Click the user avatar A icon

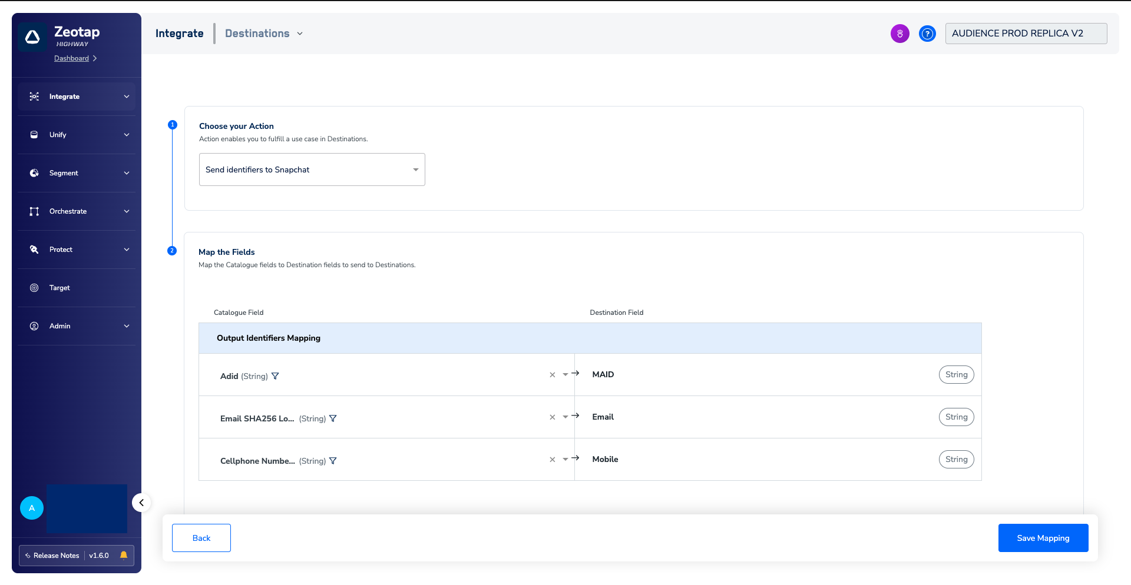tap(32, 508)
